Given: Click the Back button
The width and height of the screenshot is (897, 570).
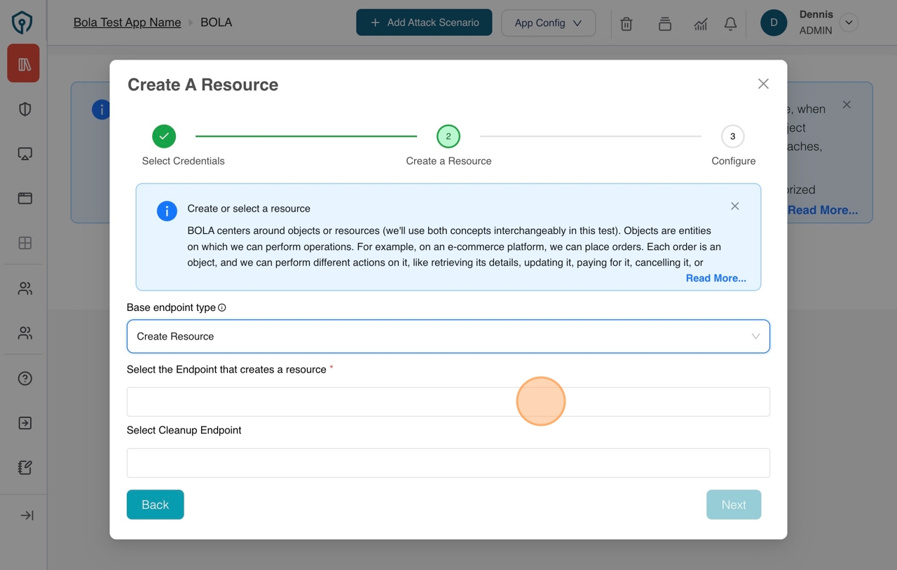Looking at the screenshot, I should tap(155, 504).
